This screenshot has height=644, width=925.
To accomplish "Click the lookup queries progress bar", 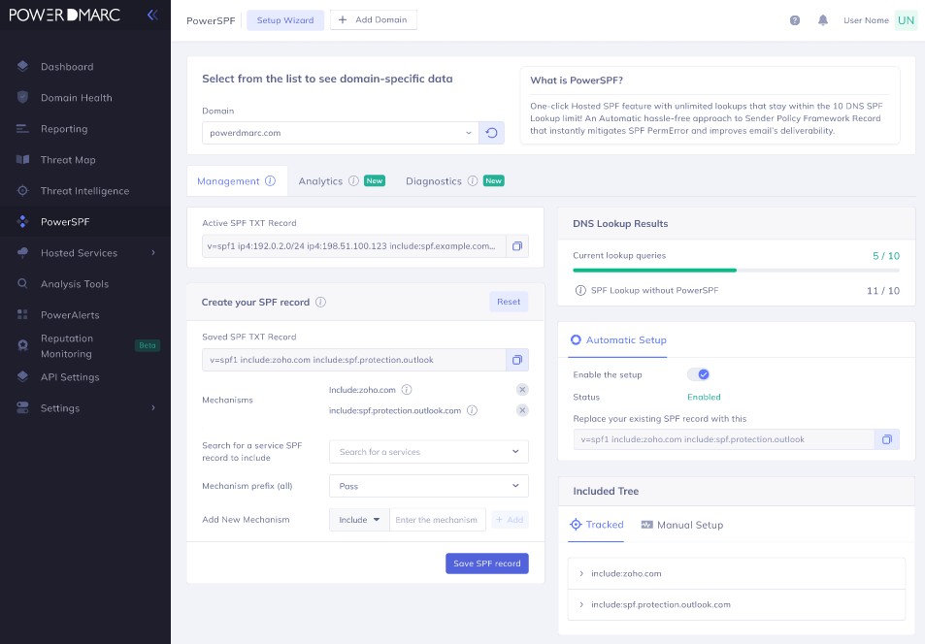I will pos(736,270).
